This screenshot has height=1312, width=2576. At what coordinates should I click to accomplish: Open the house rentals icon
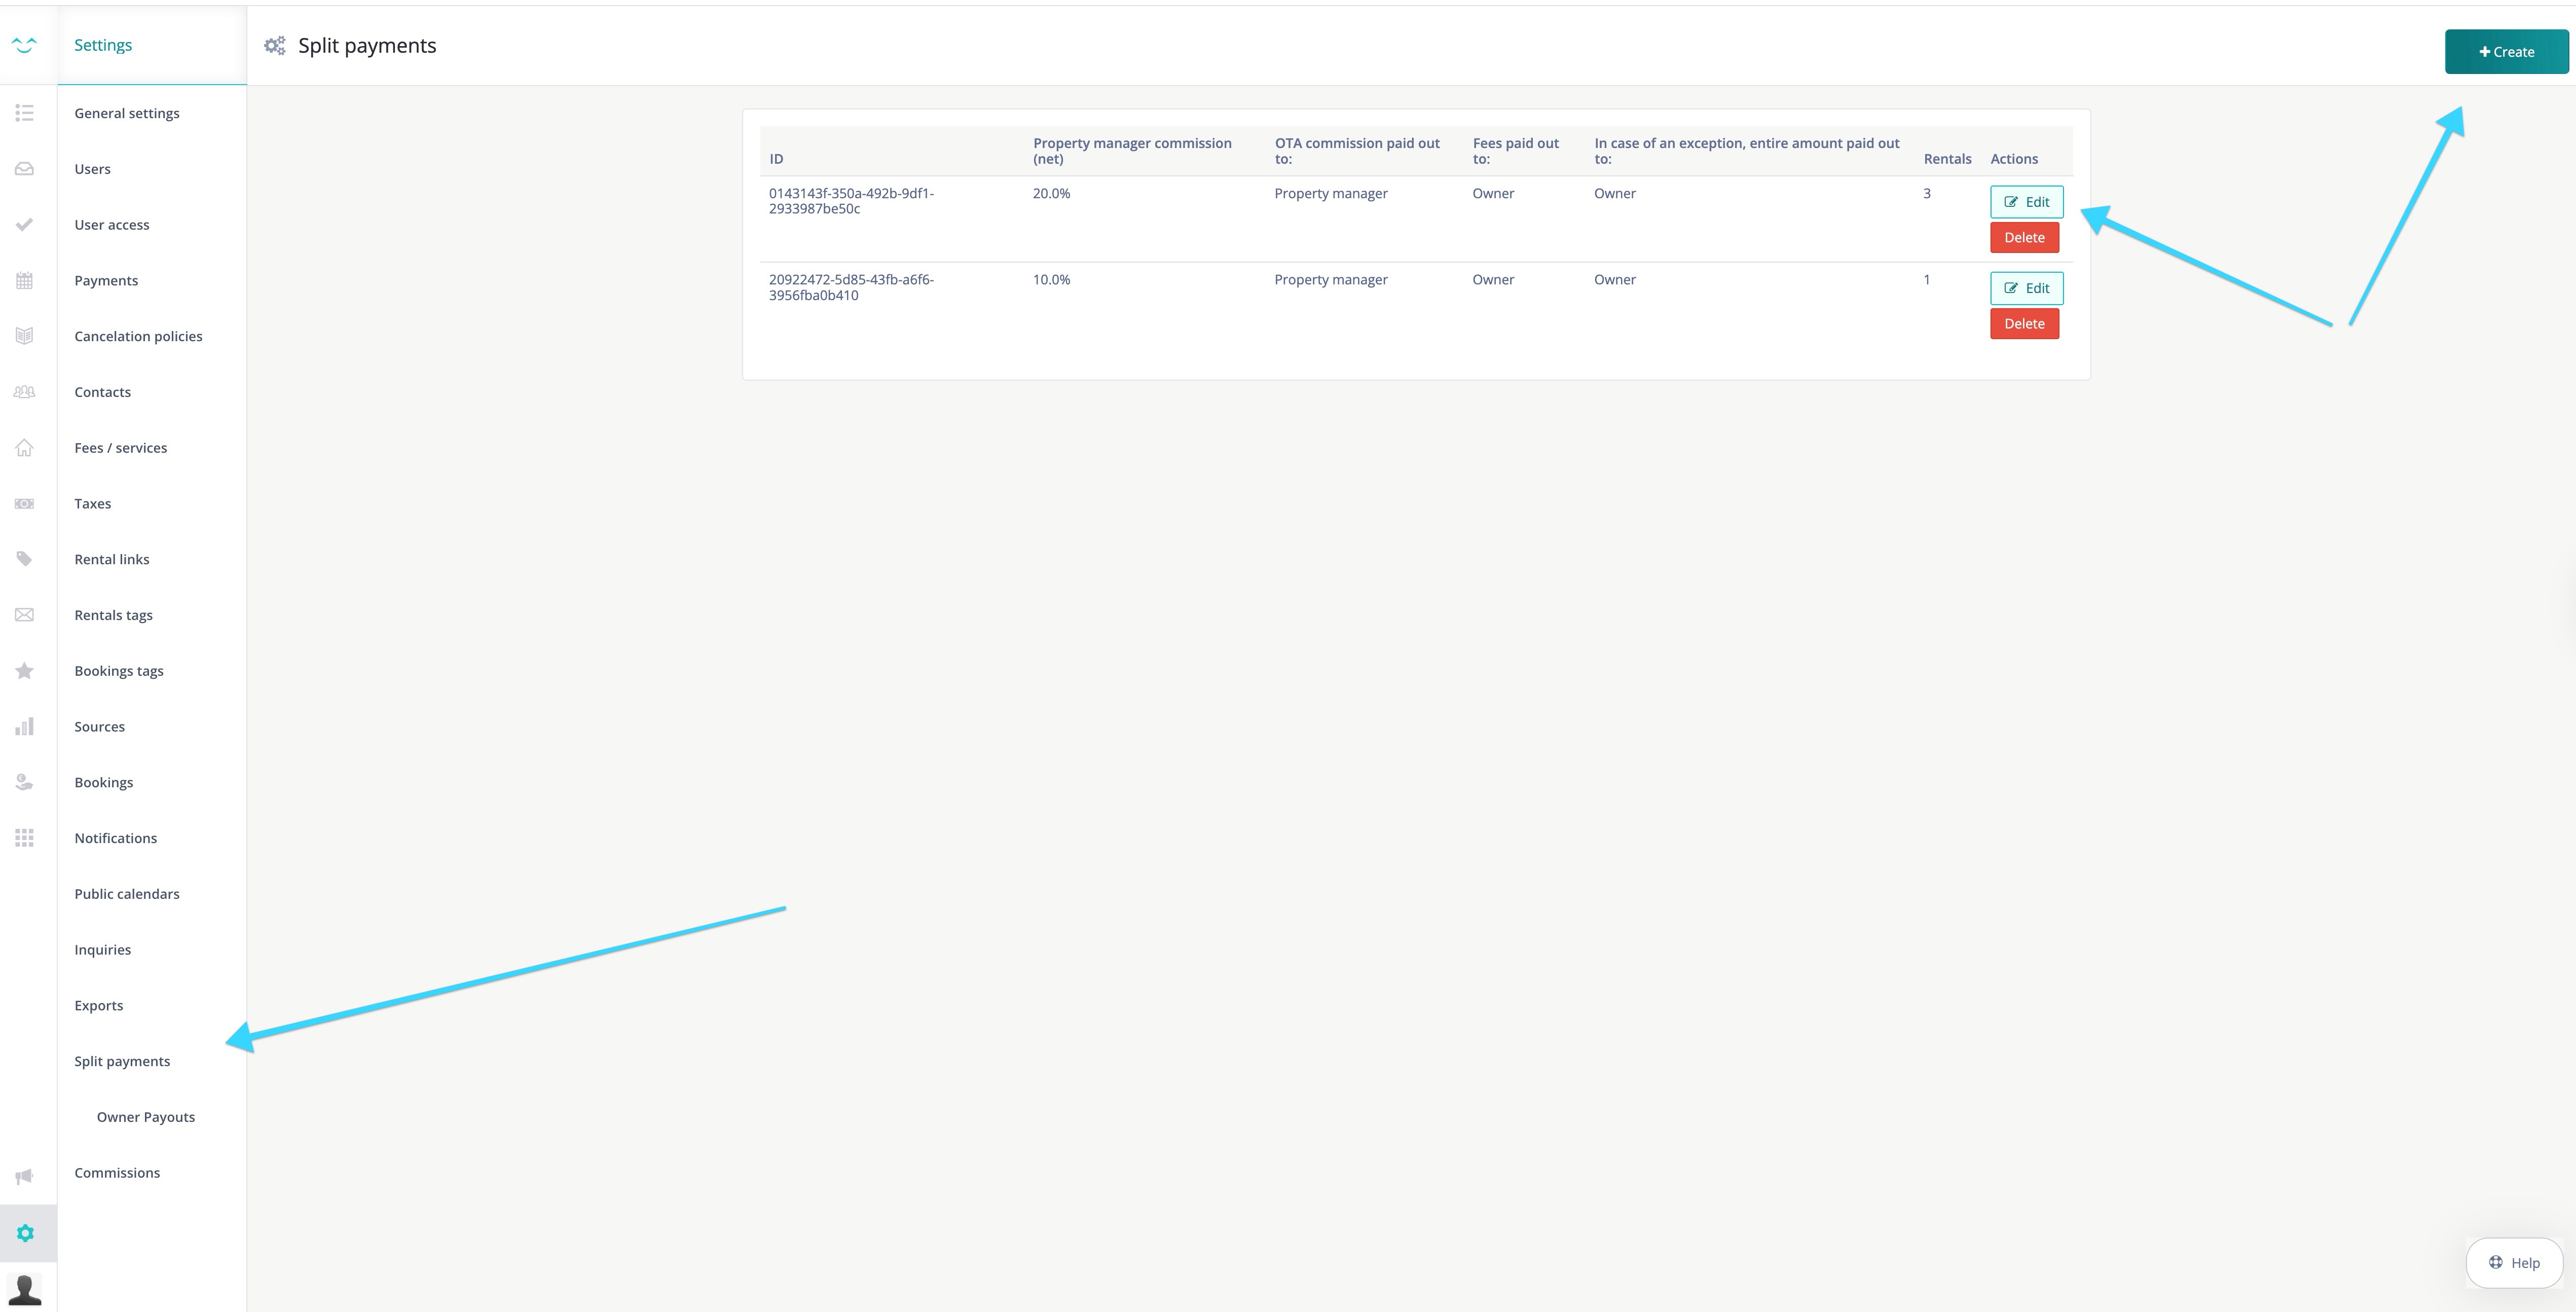tap(24, 448)
